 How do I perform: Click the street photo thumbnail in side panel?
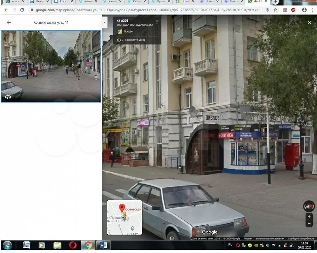click(51, 66)
